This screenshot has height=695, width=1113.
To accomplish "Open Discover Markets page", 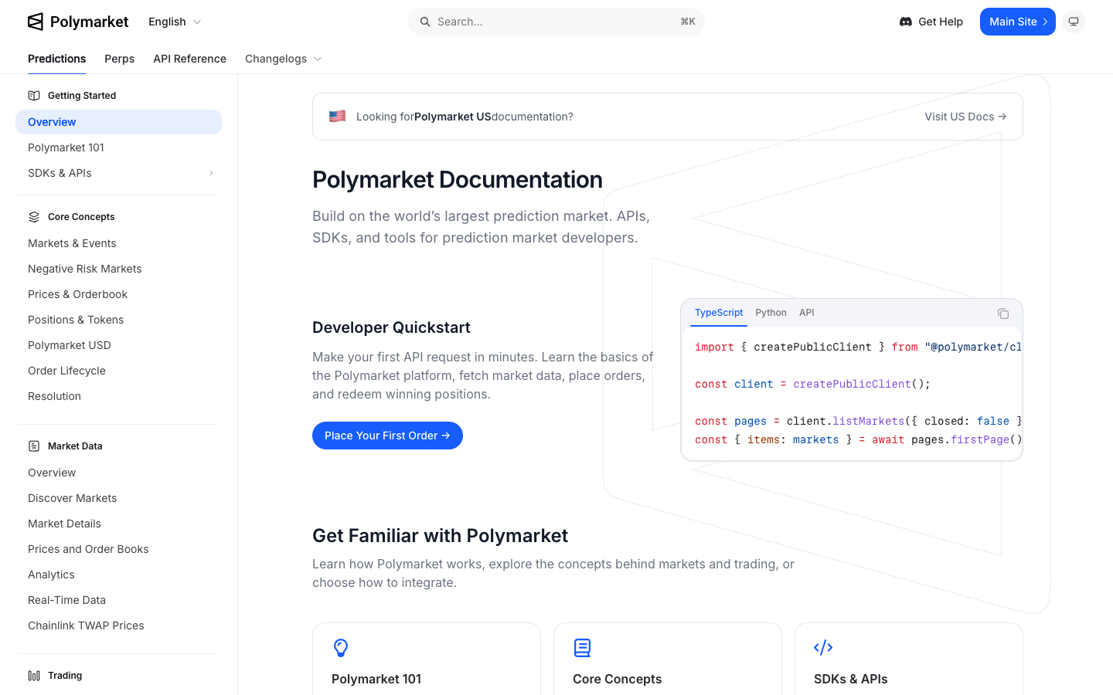I will [118, 498].
